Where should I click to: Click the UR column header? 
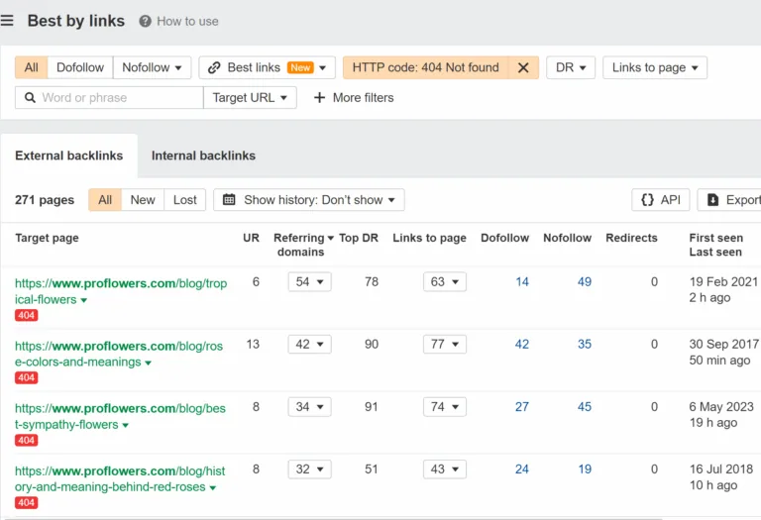pos(251,238)
